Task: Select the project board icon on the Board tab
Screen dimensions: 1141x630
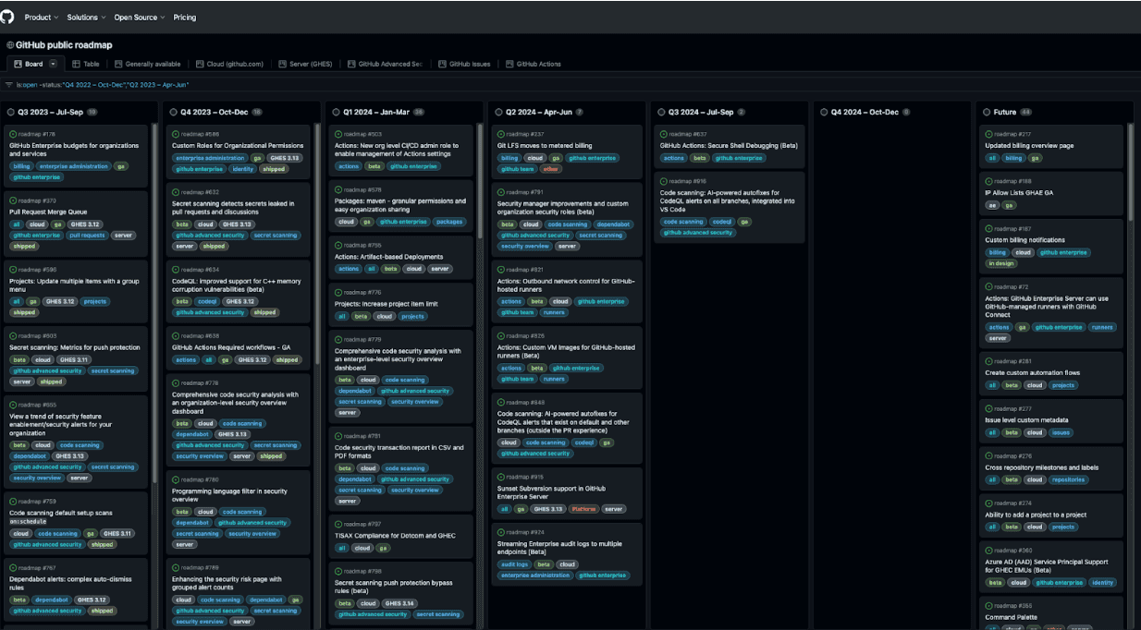Action: (x=19, y=64)
